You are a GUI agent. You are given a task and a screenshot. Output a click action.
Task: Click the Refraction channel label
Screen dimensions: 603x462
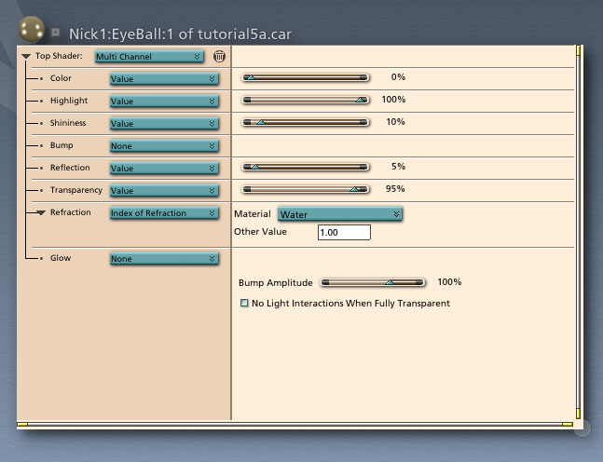71,212
